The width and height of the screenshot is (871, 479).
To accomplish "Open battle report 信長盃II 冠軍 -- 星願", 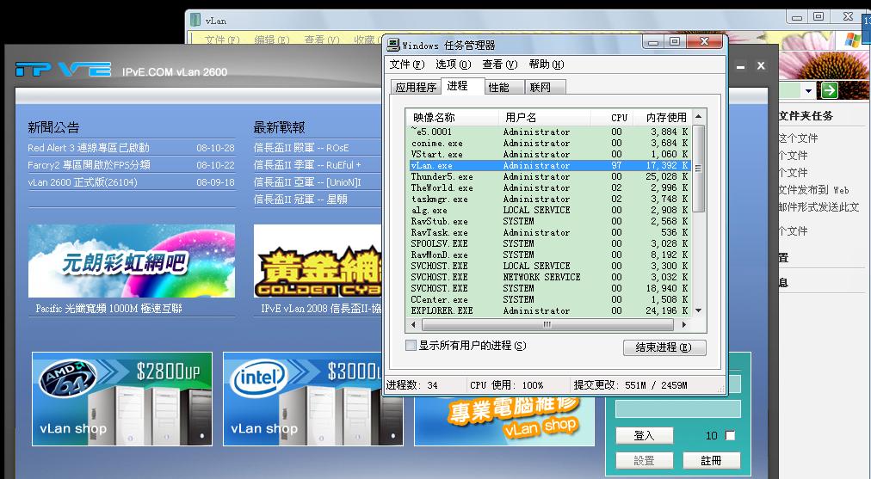I will pos(300,199).
